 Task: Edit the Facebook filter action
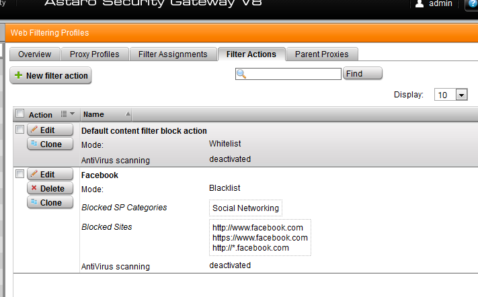(50, 175)
